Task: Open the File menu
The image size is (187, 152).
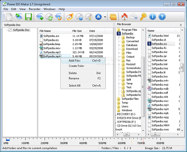Action: point(6,9)
